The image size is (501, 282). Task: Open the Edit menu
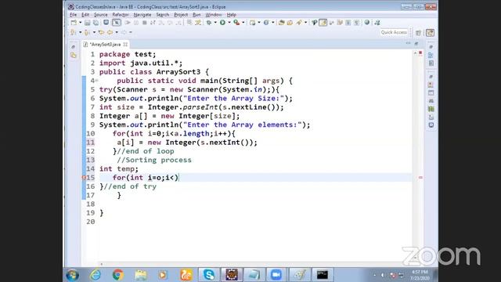pyautogui.click(x=85, y=15)
